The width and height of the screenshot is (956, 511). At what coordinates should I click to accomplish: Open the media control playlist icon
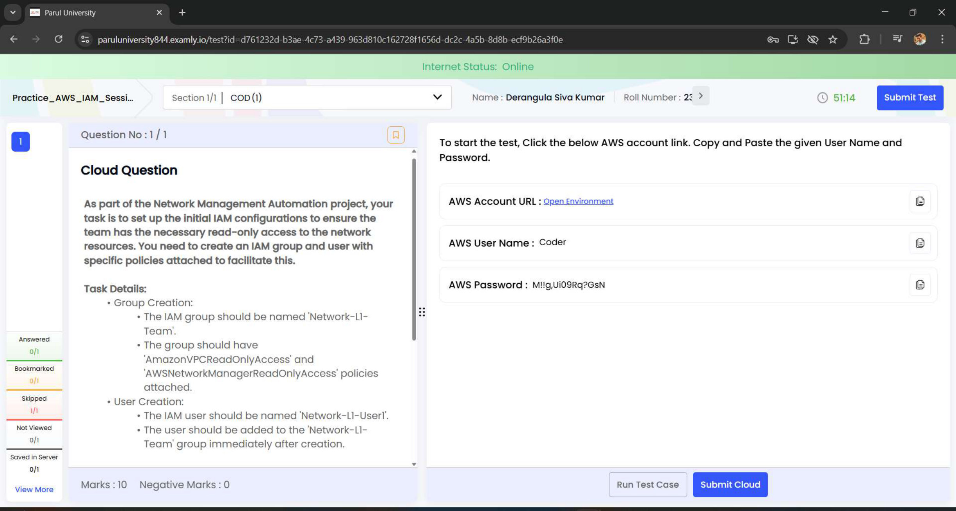point(897,39)
